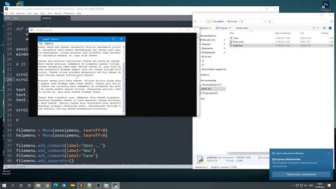This screenshot has height=189, width=336.
Task: Open the Python window taskbar icon
Action: point(115,185)
